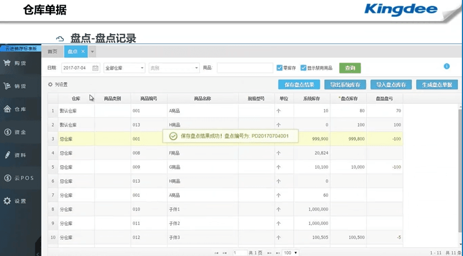Click into the 商品 search input field

point(245,68)
